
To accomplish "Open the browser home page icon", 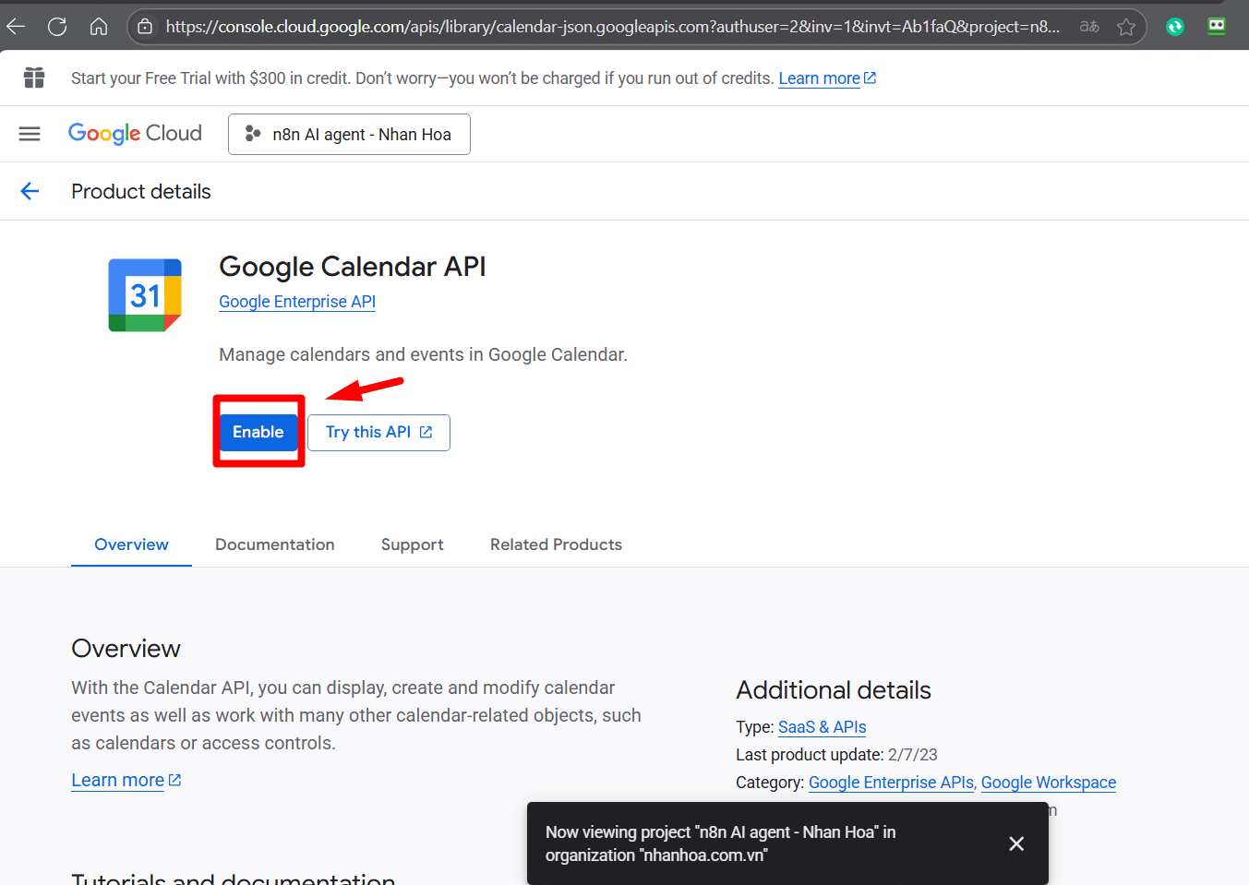I will tap(99, 27).
